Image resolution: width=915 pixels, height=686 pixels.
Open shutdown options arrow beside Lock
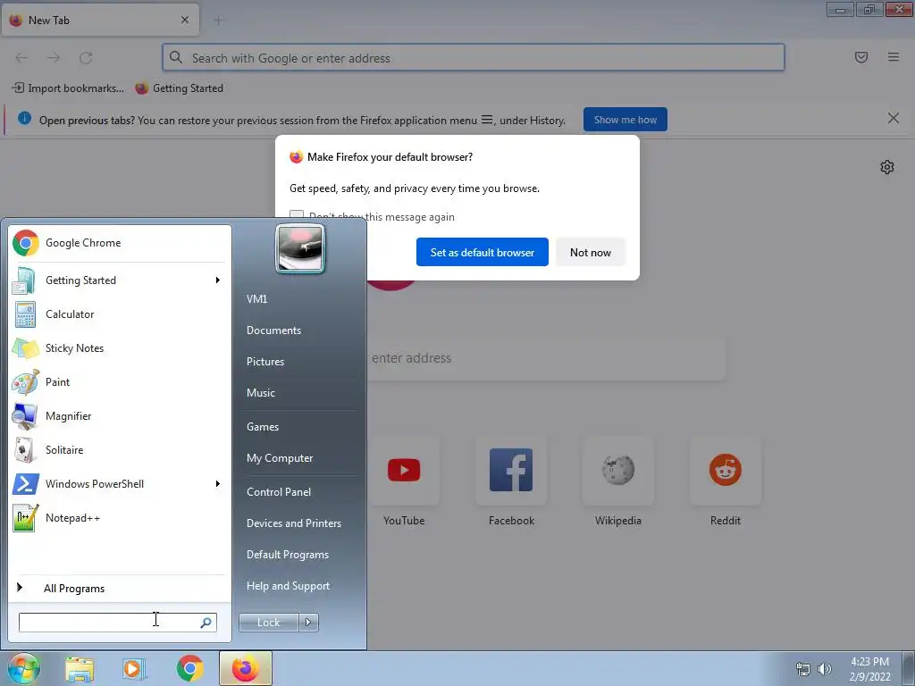point(308,623)
